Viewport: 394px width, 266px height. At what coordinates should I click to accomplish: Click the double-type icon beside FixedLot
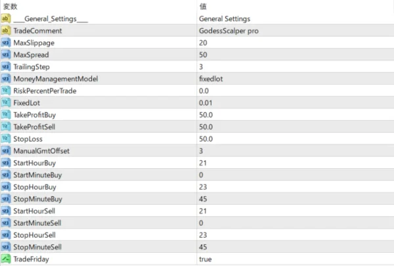pyautogui.click(x=6, y=102)
